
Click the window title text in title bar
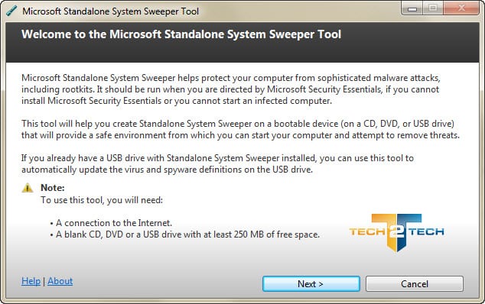(x=110, y=11)
